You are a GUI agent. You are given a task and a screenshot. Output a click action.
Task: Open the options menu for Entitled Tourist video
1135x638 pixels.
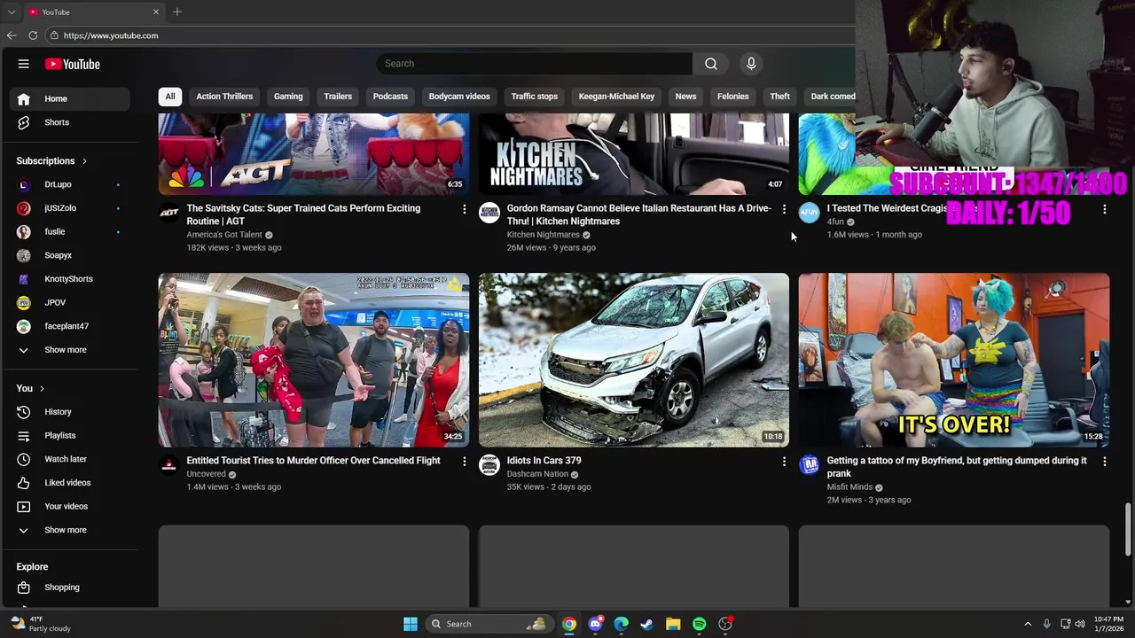[464, 462]
